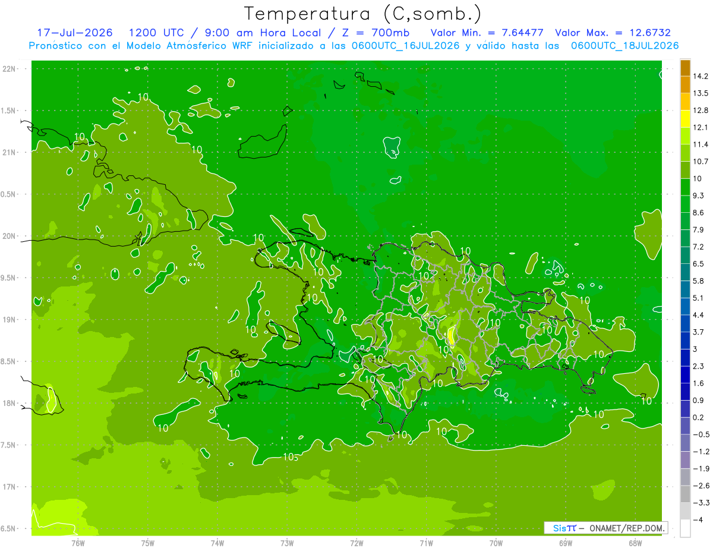Viewport: 713px width, 551px height.
Task: Select the yellow swatch between 12.8 and 12.1
Action: pyautogui.click(x=685, y=119)
